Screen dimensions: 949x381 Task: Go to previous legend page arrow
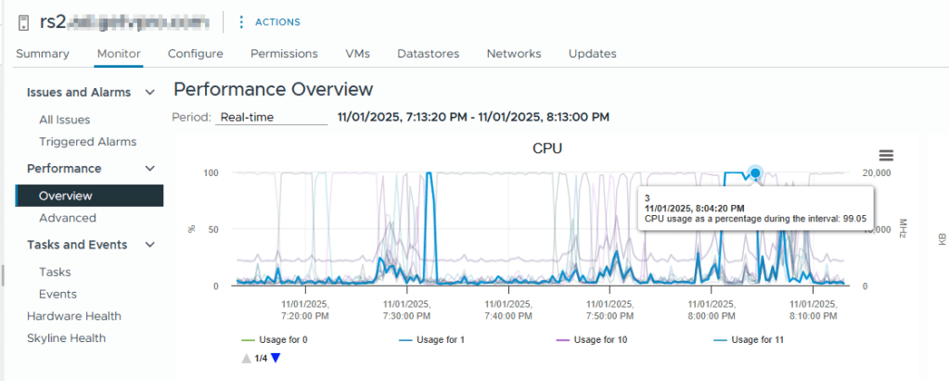point(245,358)
